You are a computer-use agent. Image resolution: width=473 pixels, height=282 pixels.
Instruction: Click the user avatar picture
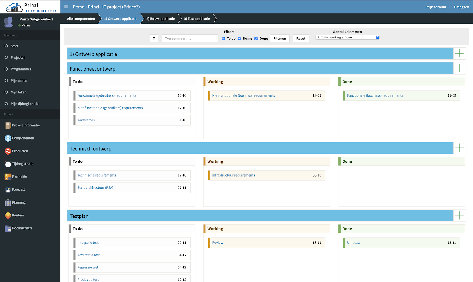coord(9,22)
